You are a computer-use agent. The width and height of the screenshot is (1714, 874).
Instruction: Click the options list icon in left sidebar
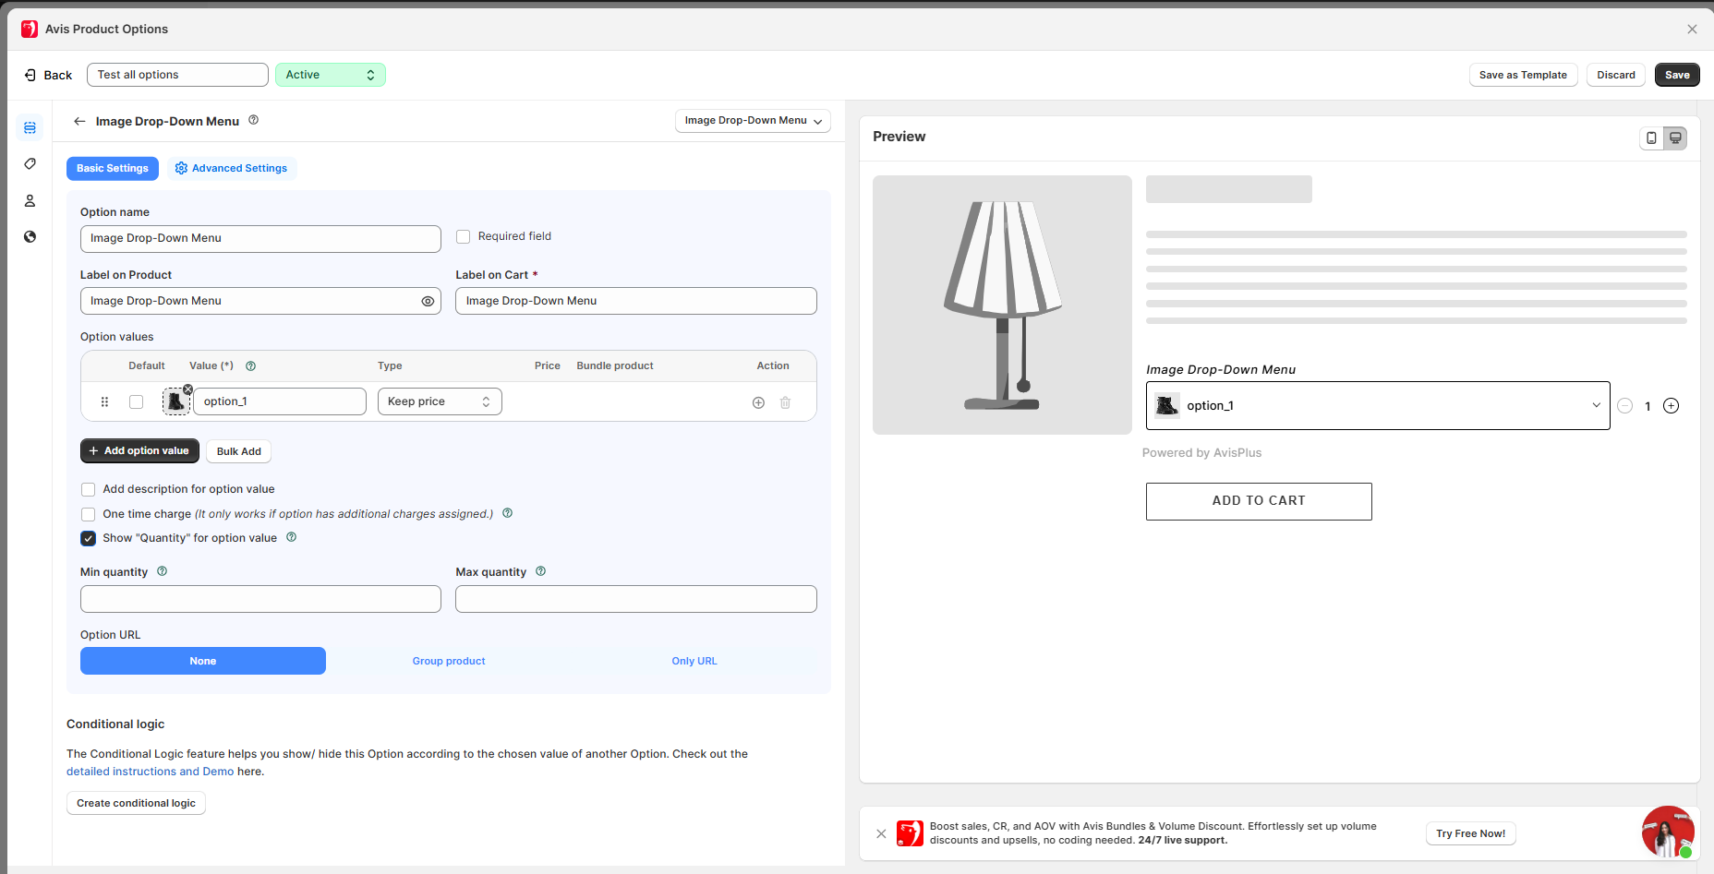30,127
